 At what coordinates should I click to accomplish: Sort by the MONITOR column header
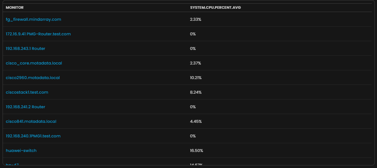15,8
